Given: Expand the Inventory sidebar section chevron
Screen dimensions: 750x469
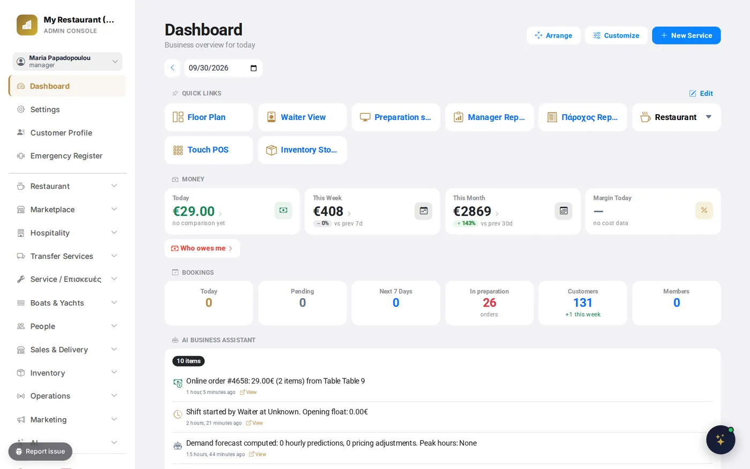Looking at the screenshot, I should pyautogui.click(x=114, y=373).
